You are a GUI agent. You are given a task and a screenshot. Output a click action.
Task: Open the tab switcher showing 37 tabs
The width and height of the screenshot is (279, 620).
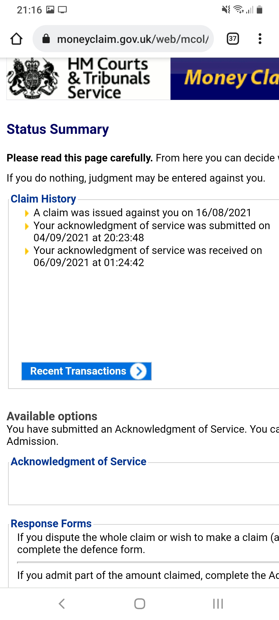click(233, 39)
